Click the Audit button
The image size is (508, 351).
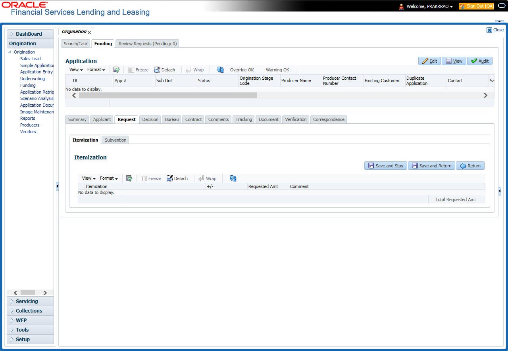point(480,61)
